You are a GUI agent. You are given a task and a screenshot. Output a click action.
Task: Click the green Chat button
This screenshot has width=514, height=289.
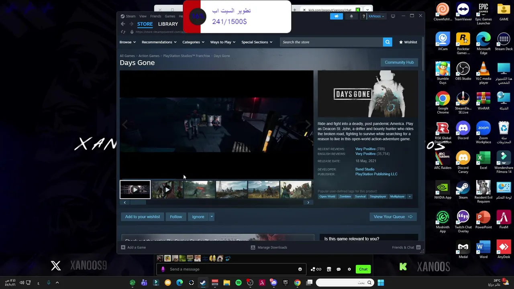pyautogui.click(x=363, y=269)
